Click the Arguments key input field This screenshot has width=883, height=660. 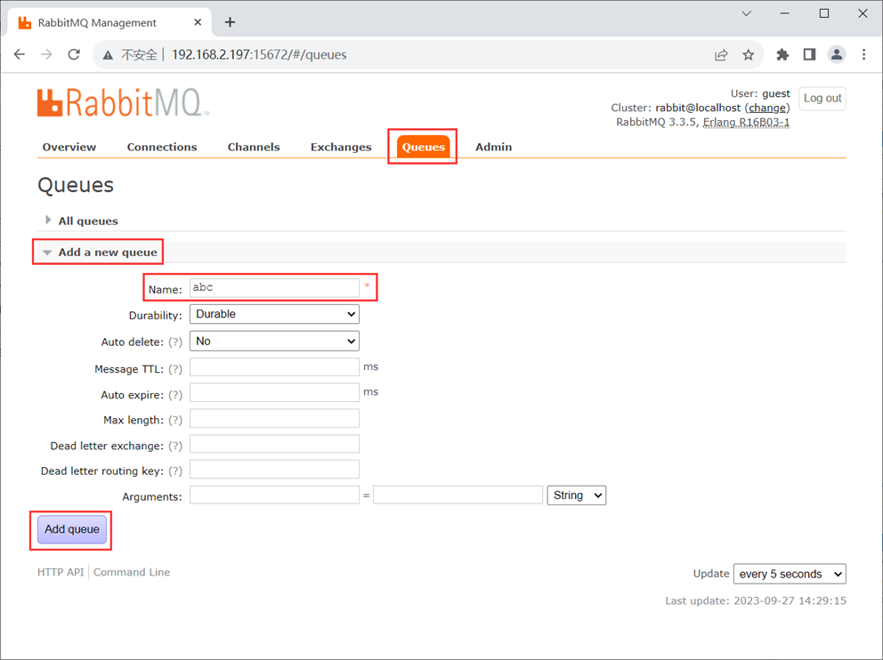pyautogui.click(x=274, y=495)
